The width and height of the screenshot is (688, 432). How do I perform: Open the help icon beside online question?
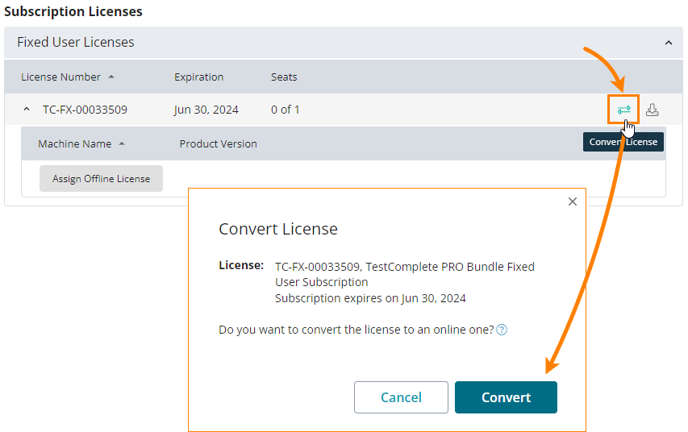[x=502, y=330]
